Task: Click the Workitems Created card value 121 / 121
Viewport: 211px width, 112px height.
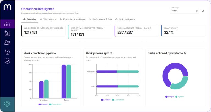Action: (30, 33)
